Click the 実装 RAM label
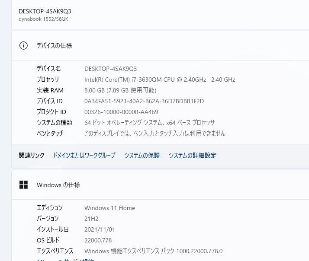Screen dimensions: 309x261 pos(50,90)
